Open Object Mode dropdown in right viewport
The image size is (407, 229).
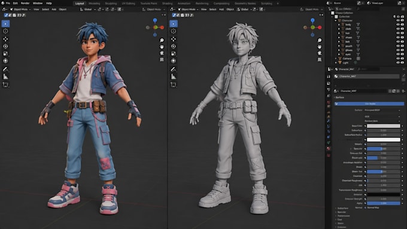pos(188,10)
